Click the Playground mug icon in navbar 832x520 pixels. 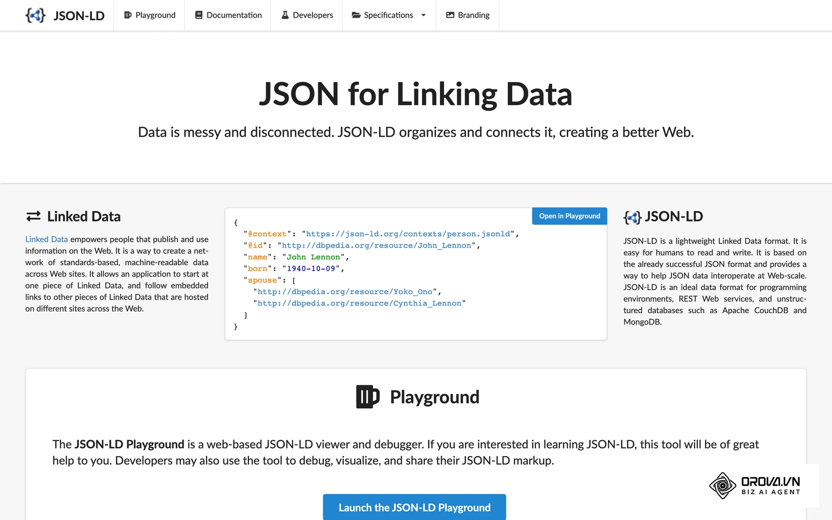tap(128, 15)
